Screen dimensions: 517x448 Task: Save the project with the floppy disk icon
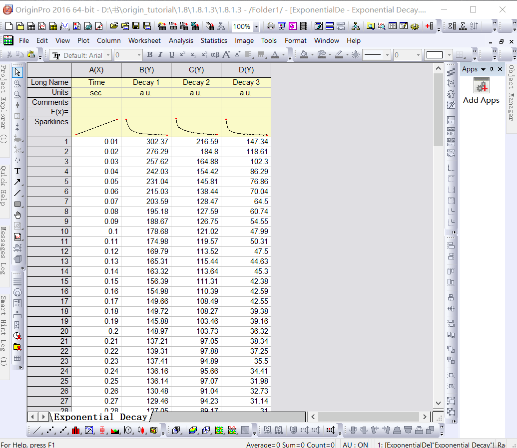point(136,26)
